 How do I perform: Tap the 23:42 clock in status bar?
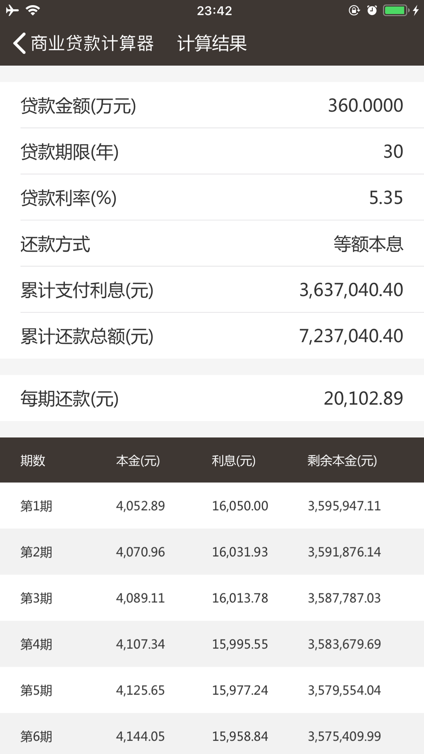[x=215, y=11]
